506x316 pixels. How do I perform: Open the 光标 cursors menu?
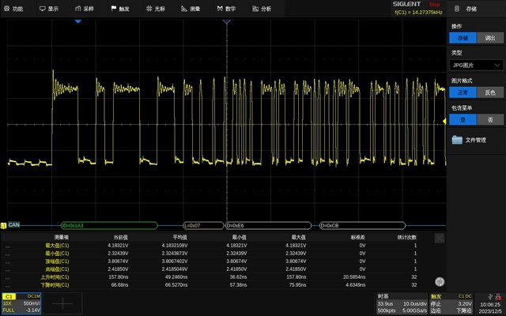point(155,9)
